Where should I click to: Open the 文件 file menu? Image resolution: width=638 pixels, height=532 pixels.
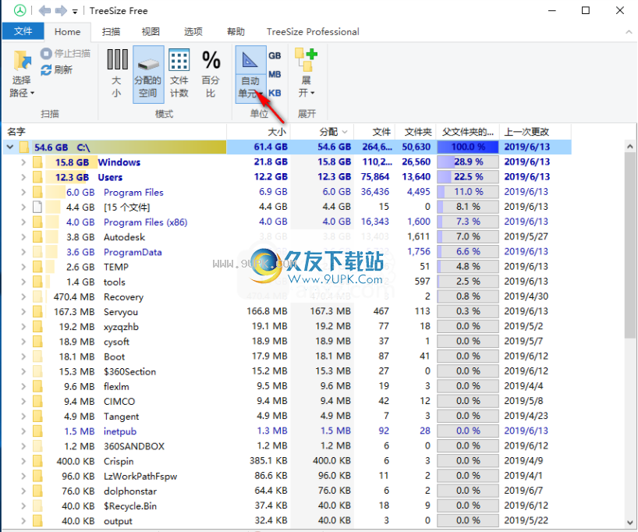23,31
